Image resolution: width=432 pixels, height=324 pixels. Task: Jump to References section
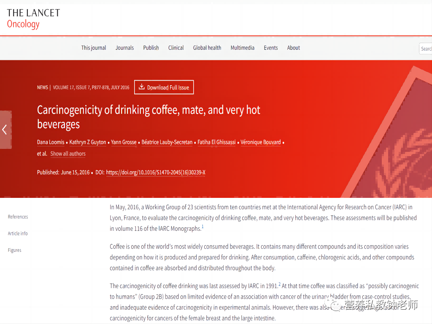(18, 217)
